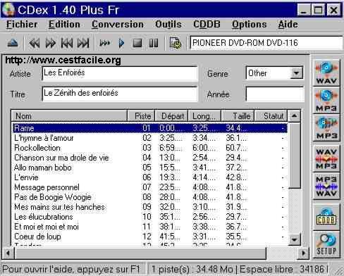Image resolution: width=344 pixels, height=276 pixels.
Task: Open the Fichier menu
Action: tap(22, 25)
